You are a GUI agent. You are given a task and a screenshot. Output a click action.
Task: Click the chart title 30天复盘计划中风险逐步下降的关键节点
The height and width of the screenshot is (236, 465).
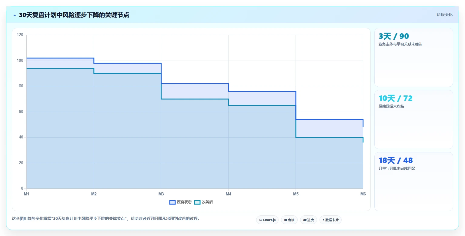(x=74, y=15)
